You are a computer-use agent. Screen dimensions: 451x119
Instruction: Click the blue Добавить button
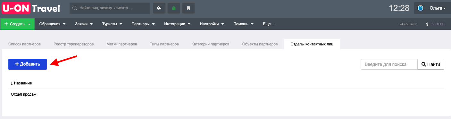tap(28, 64)
